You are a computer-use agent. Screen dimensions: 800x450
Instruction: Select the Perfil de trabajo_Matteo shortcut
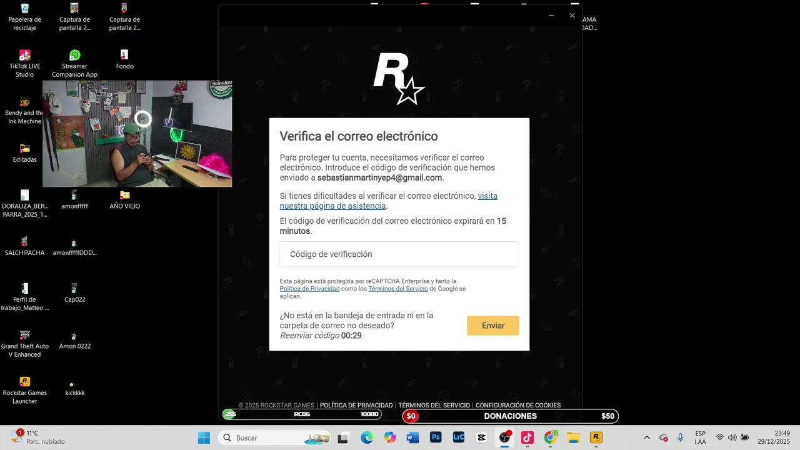tap(25, 297)
